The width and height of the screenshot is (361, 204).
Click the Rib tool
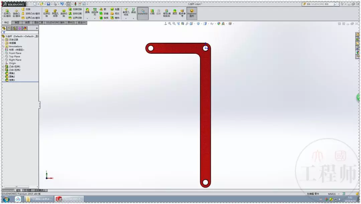[x=103, y=9]
